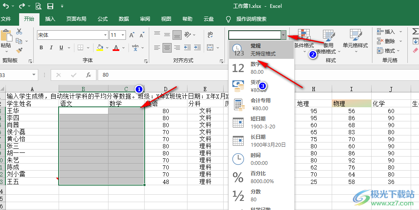Open the font color dropdown arrow
This screenshot has height=210, width=419.
(123, 48)
